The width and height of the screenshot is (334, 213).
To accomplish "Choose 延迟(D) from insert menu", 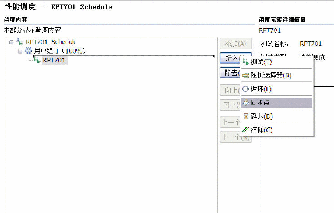I will pyautogui.click(x=277, y=116).
